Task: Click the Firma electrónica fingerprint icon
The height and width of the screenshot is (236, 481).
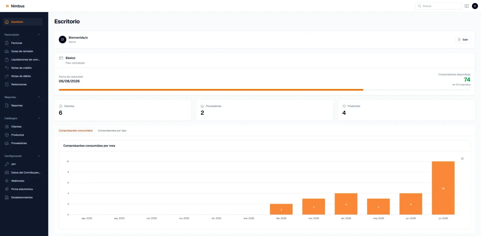Action: point(7,189)
